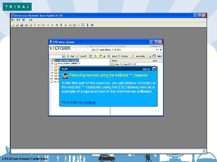Click the continue link in the popup

[89, 103]
